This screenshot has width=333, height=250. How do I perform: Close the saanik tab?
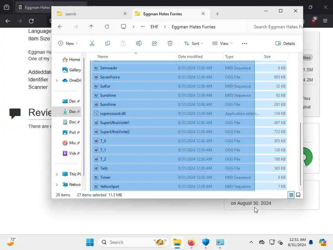(125, 14)
